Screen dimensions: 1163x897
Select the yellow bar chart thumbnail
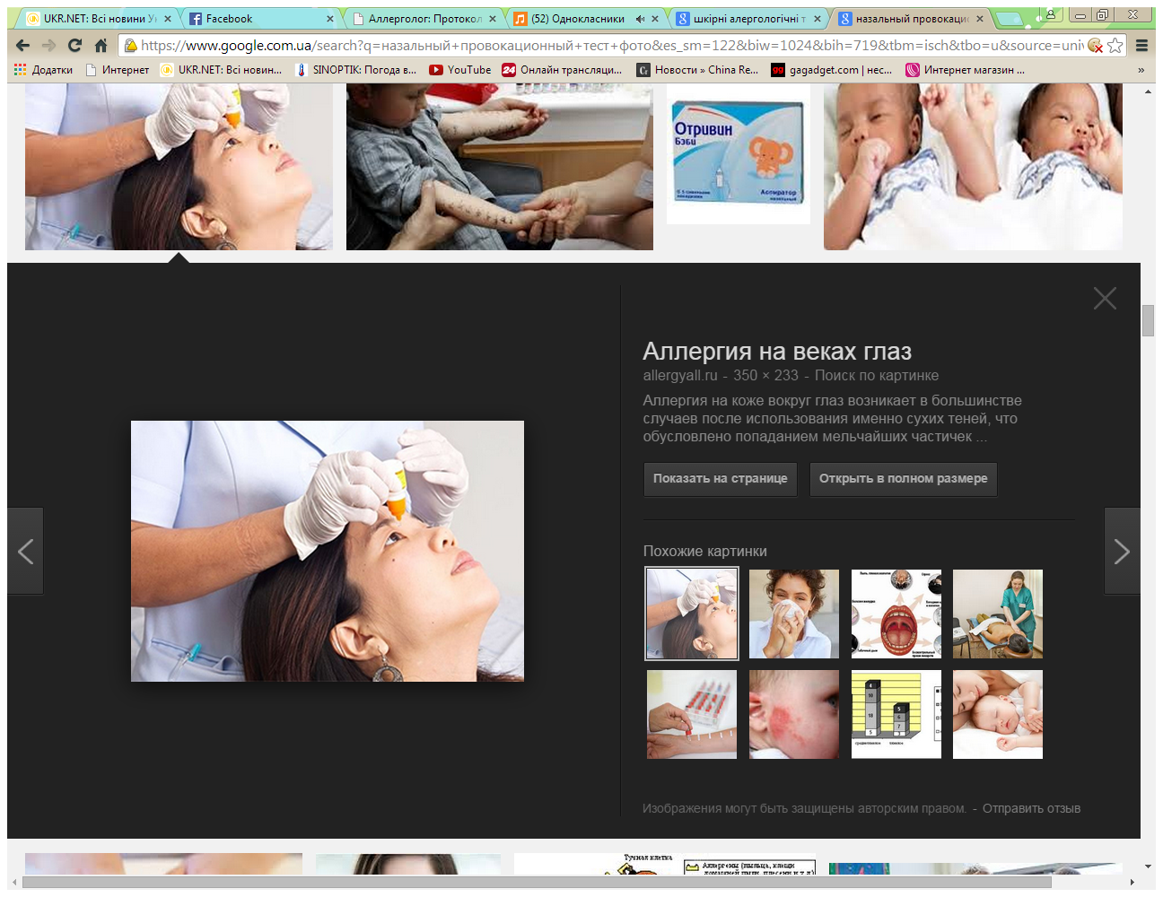coord(896,714)
